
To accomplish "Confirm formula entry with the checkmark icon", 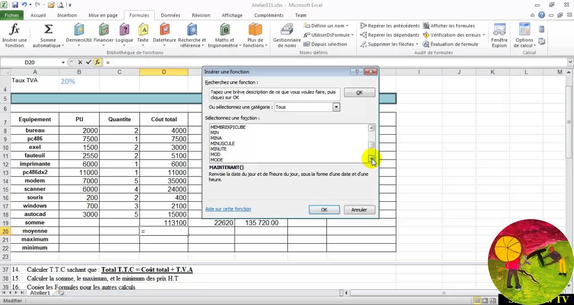I will [88, 63].
